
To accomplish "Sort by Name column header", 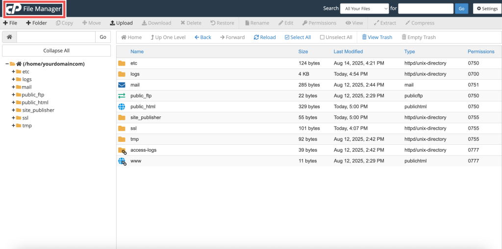I will pyautogui.click(x=137, y=51).
